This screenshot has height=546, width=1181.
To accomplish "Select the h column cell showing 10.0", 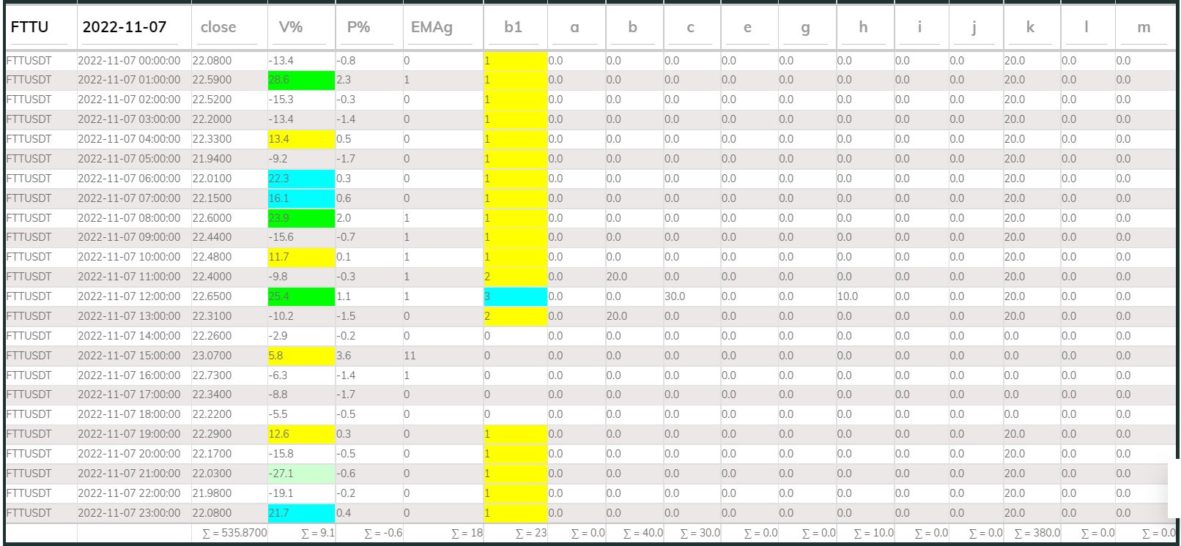I will [x=848, y=296].
